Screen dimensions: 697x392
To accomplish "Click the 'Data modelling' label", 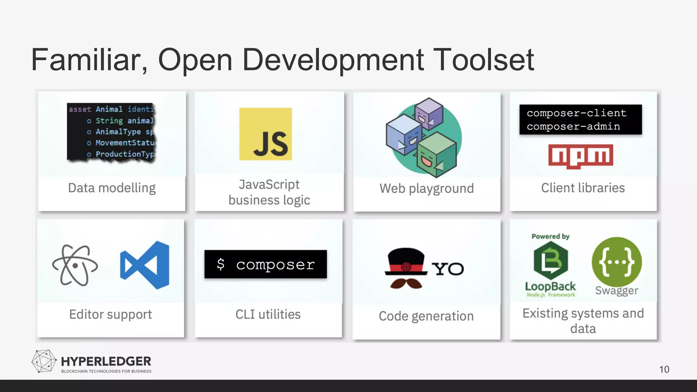I will 112,188.
